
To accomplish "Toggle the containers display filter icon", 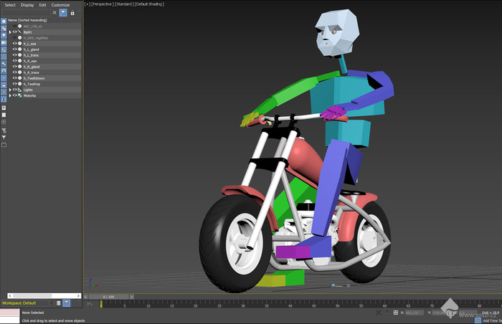I will pos(4,85).
